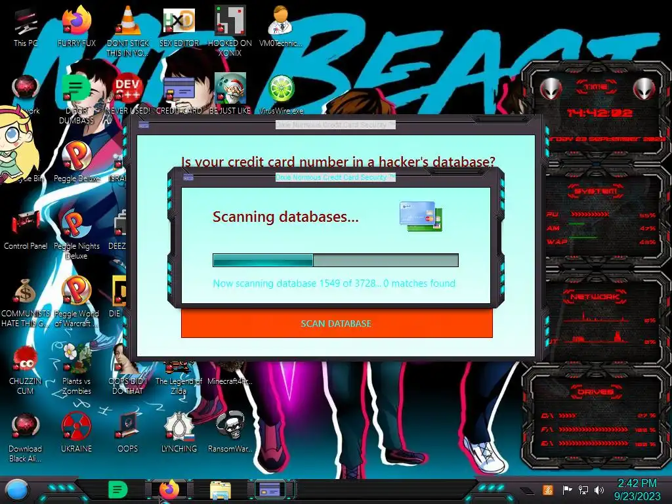Click the front scanning dialog's title bar icon
Viewport: 672px width, 504px height.
pos(188,177)
